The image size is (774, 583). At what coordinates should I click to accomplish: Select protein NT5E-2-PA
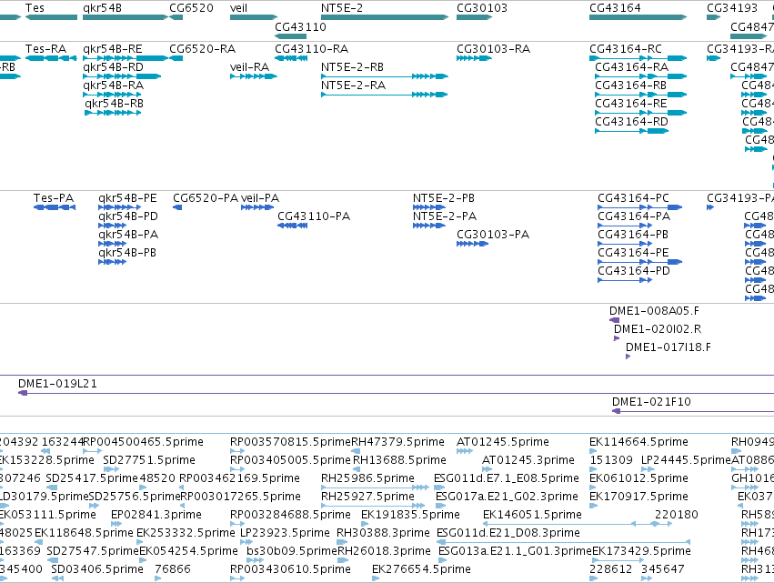tap(429, 226)
